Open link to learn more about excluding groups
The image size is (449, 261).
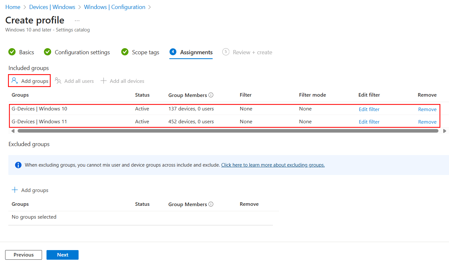(273, 165)
